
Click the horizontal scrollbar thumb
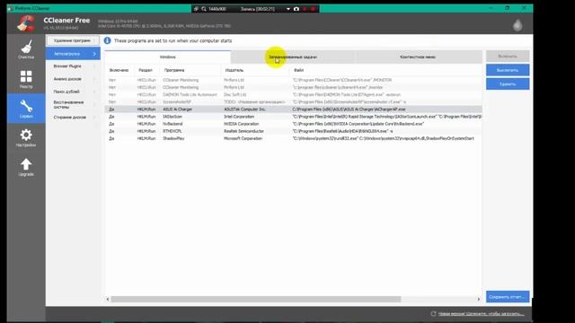(255, 299)
